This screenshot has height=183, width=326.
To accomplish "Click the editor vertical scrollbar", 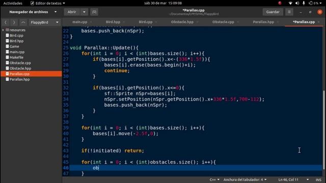I will click(323, 130).
